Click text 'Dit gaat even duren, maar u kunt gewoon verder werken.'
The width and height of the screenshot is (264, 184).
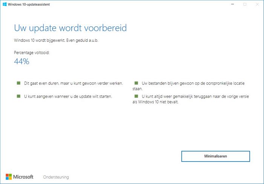[74, 83]
